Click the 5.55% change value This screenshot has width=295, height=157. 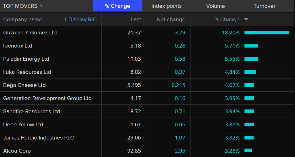232,59
